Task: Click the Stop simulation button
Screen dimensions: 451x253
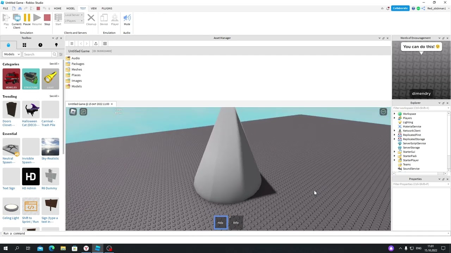Action: [47, 19]
